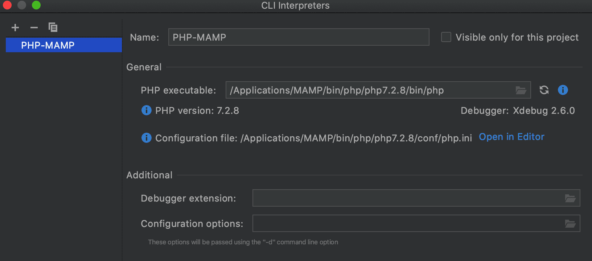Screen dimensions: 592x261
Task: Click the "-d" command line hint text
Action: (x=243, y=242)
